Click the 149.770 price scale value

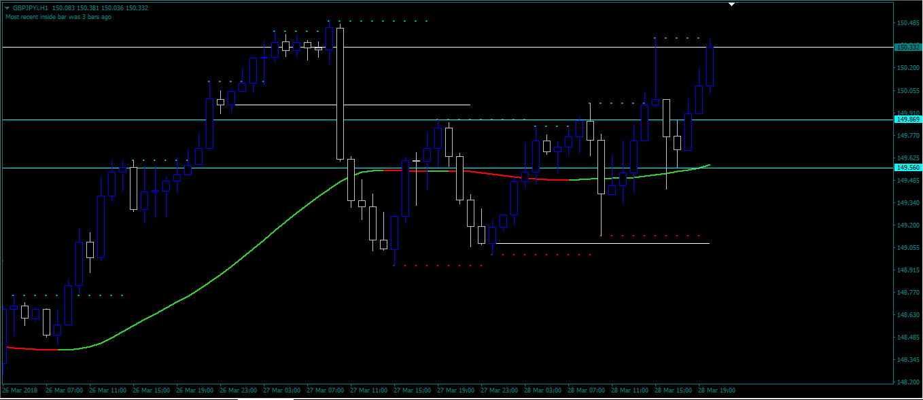[909, 135]
